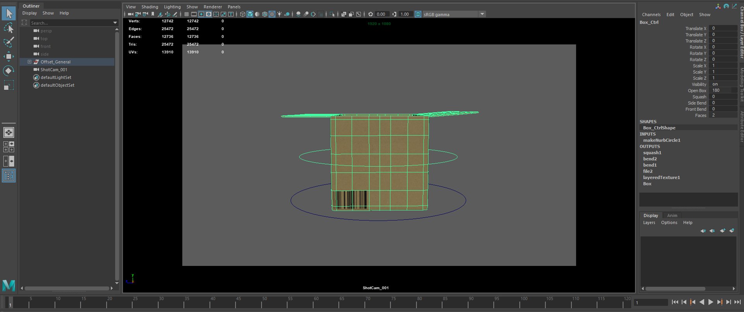The image size is (744, 312).
Task: Toggle the viewport grid icon
Action: (x=186, y=14)
